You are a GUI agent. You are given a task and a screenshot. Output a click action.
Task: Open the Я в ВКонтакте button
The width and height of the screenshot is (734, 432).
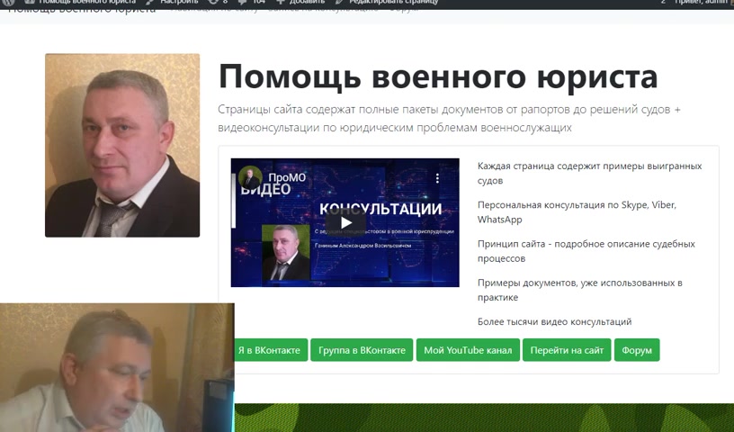pyautogui.click(x=271, y=350)
